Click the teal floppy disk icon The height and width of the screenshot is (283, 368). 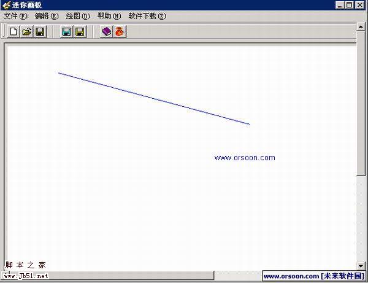[x=66, y=31]
